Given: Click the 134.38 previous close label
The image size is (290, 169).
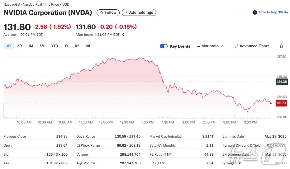Looking at the screenshot, I should [281, 82].
